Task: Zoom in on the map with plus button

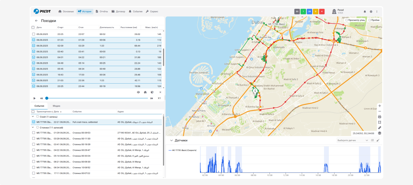Action: click(x=379, y=106)
